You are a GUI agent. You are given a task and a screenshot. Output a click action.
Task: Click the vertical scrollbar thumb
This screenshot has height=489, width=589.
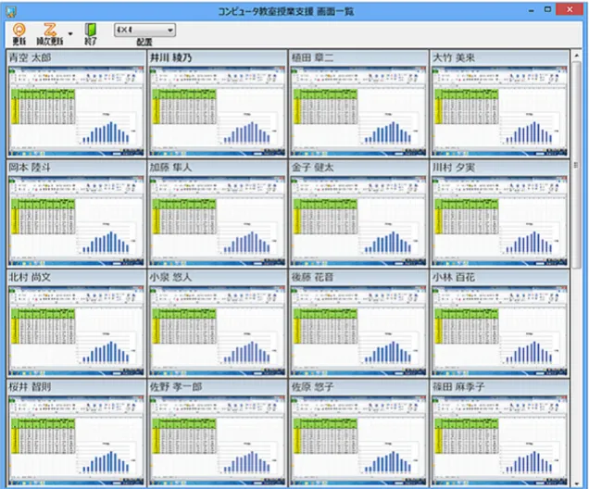tap(577, 165)
